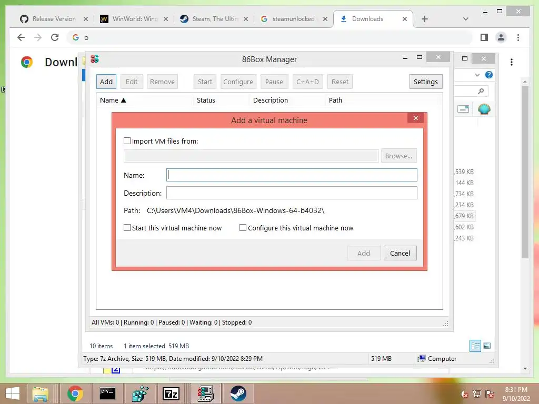Click the Description column header
Screen dimensions: 539x404
(287, 100)
